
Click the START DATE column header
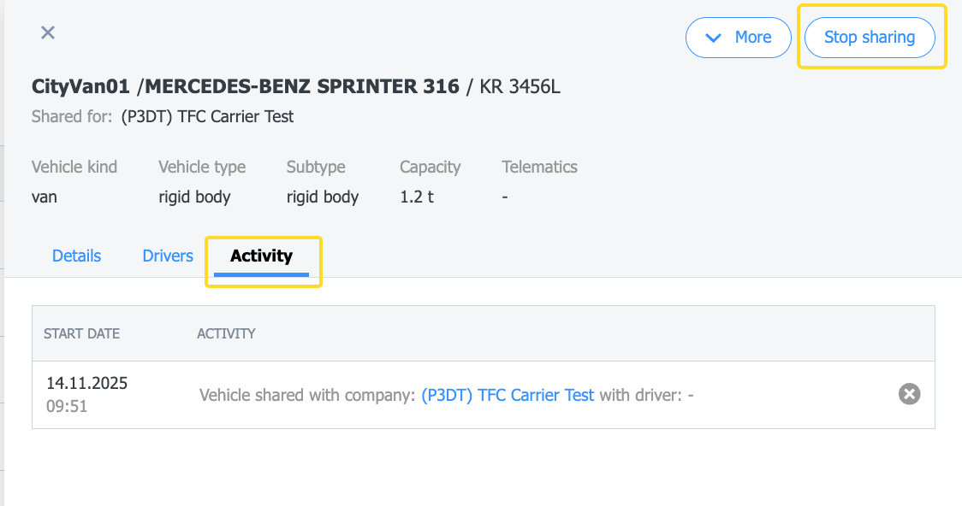click(x=81, y=333)
